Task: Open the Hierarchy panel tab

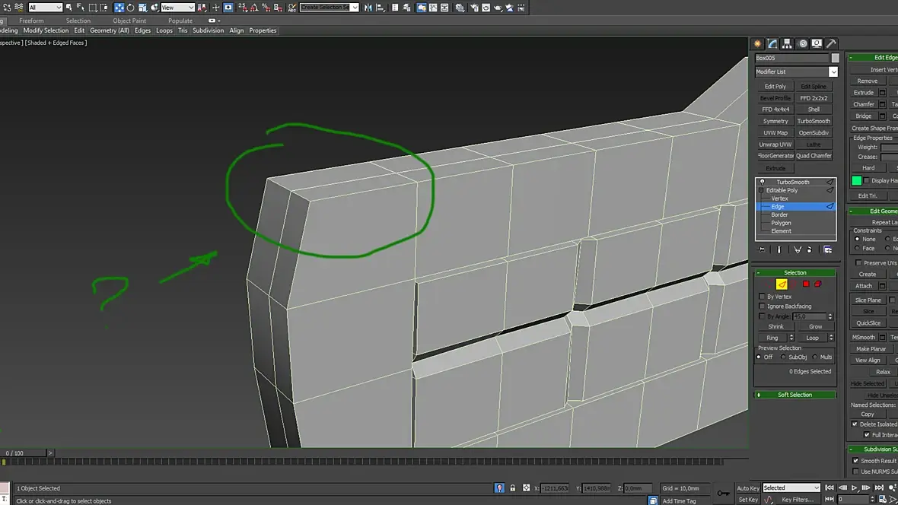Action: click(x=787, y=44)
